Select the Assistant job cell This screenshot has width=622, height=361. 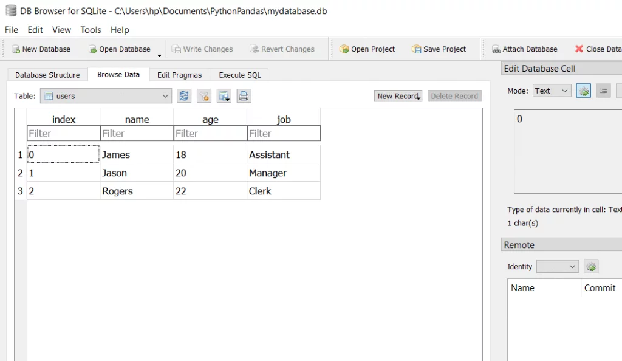pyautogui.click(x=284, y=154)
